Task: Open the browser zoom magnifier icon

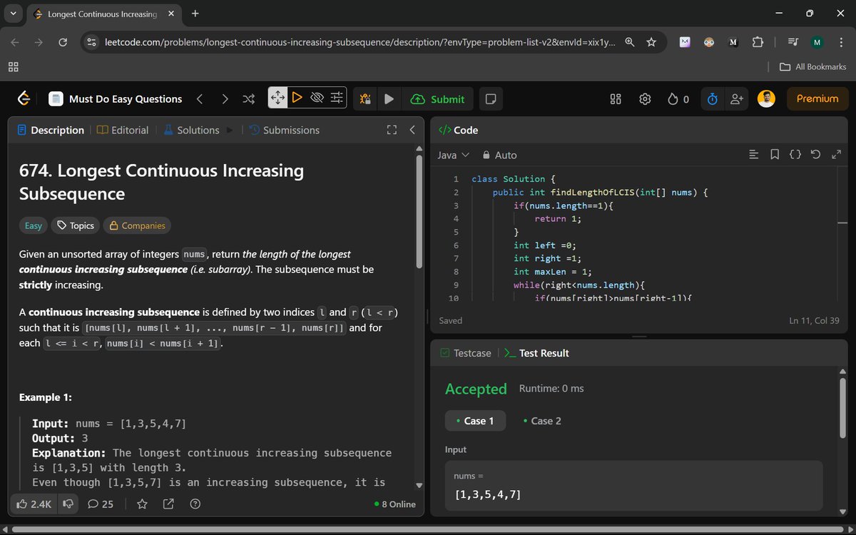Action: (x=630, y=42)
